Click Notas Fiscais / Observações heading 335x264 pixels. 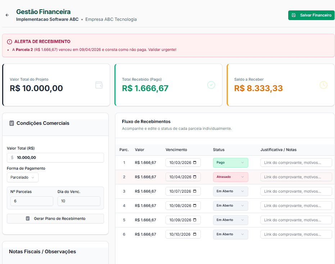42,251
